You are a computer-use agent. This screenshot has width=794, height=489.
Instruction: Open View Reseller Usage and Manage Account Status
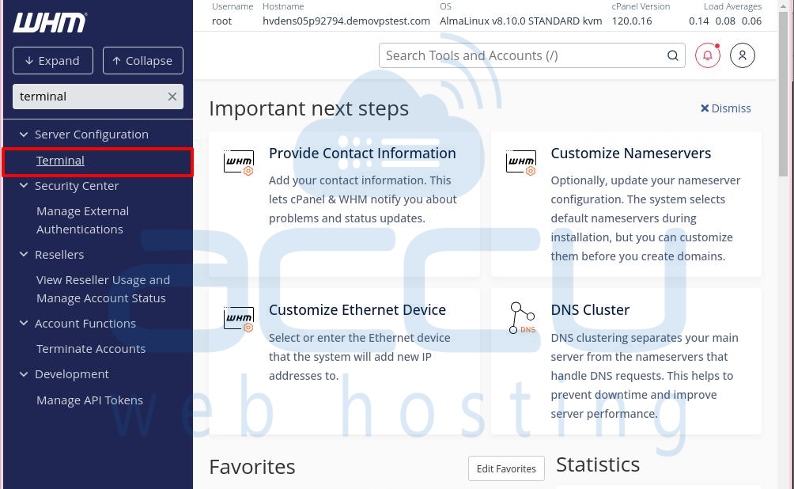coord(103,290)
